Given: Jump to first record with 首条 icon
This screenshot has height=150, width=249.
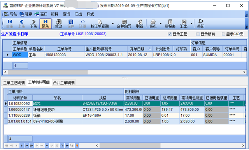Looking at the screenshot, I should 10,24.
